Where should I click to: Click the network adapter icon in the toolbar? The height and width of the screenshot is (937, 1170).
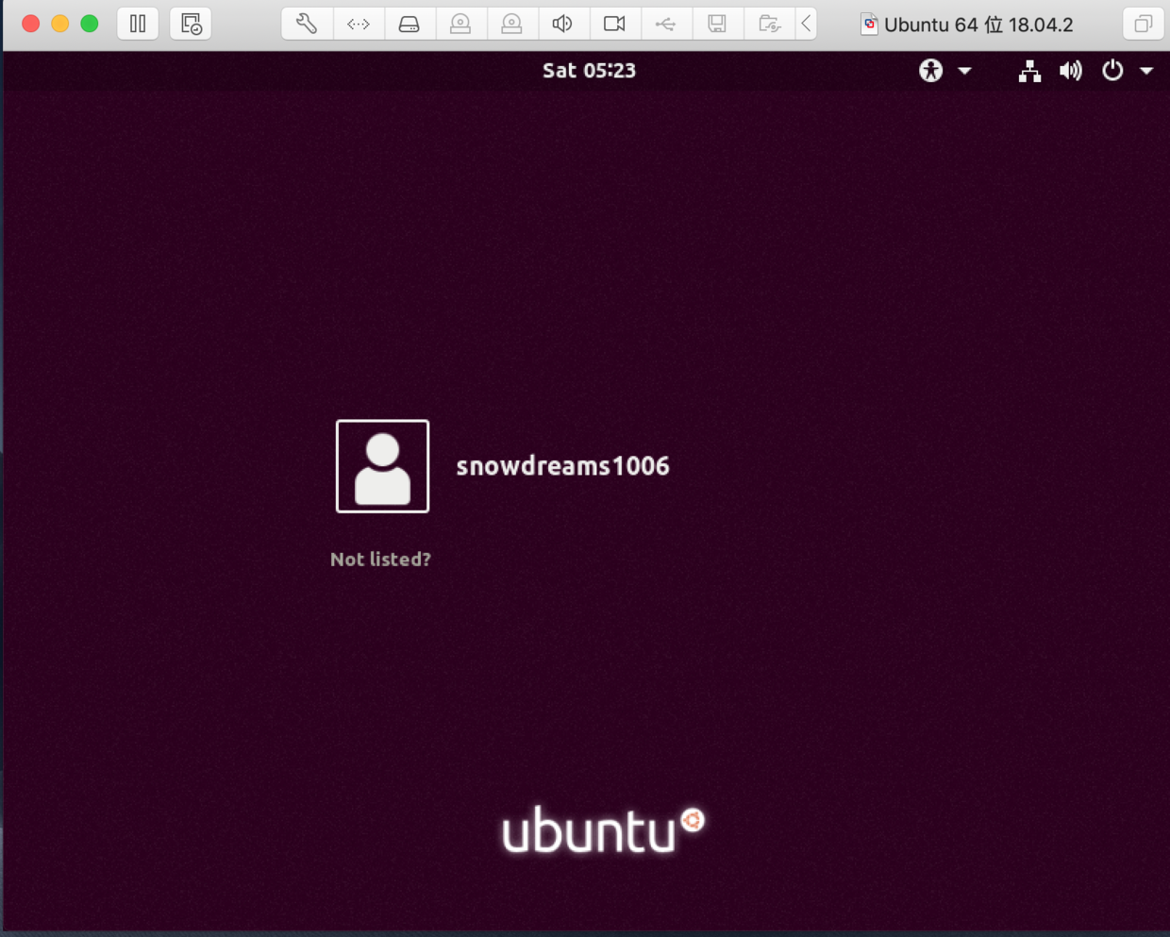pyautogui.click(x=359, y=24)
